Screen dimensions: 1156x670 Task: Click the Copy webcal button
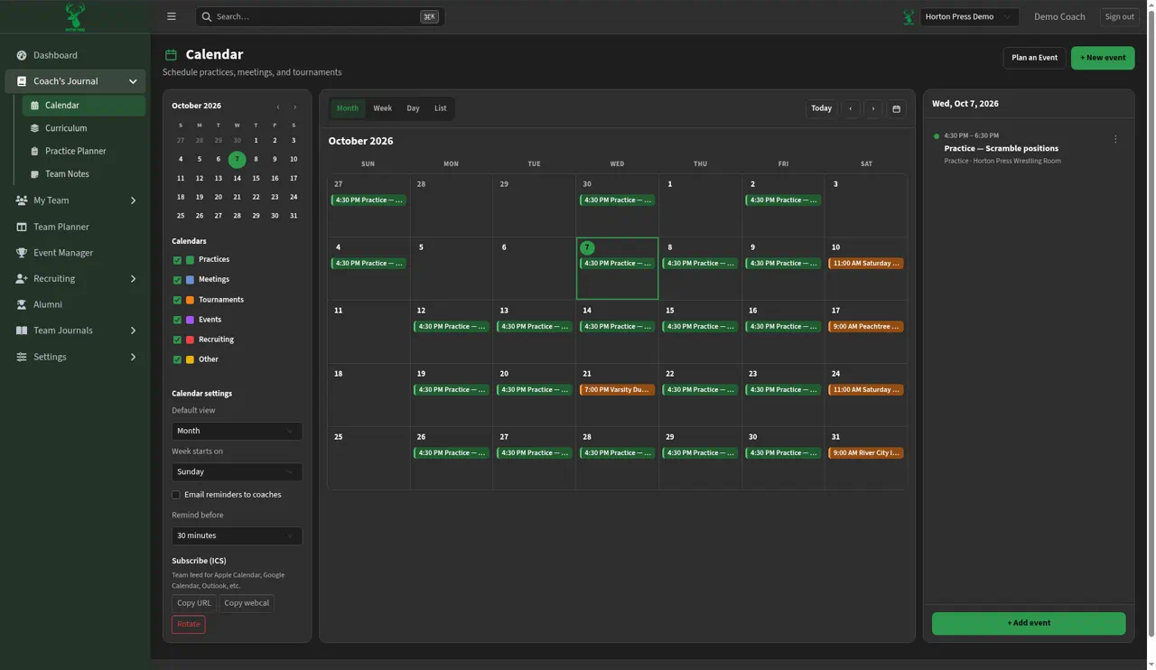point(247,603)
